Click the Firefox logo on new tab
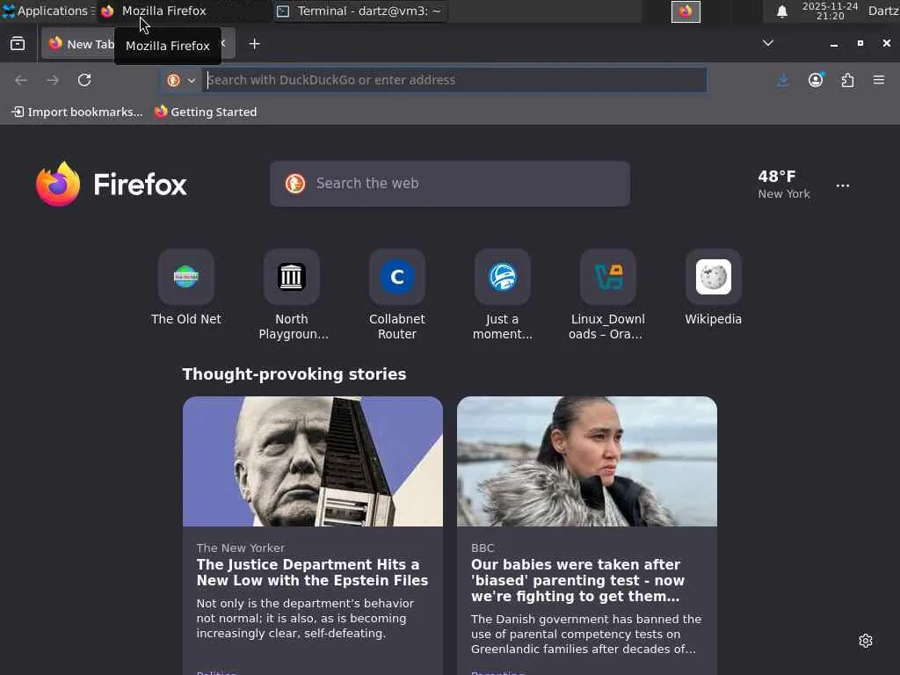The height and width of the screenshot is (675, 900). (112, 185)
